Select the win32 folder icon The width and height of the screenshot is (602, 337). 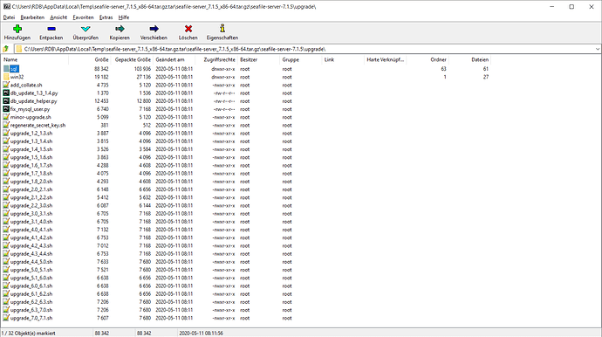click(6, 77)
